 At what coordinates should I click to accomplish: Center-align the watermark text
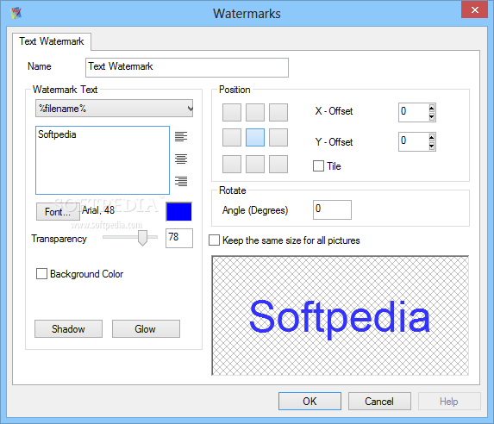(181, 159)
